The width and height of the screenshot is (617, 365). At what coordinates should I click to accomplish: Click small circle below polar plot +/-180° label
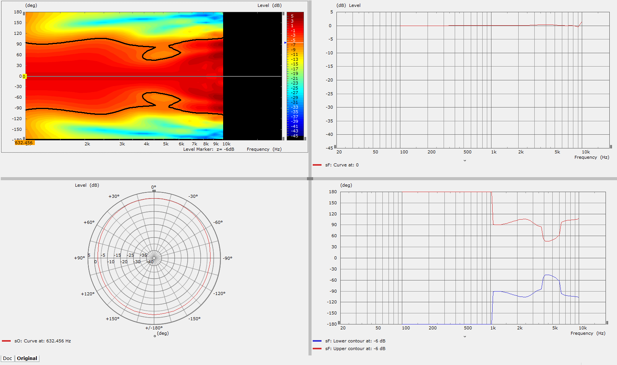pos(155,336)
